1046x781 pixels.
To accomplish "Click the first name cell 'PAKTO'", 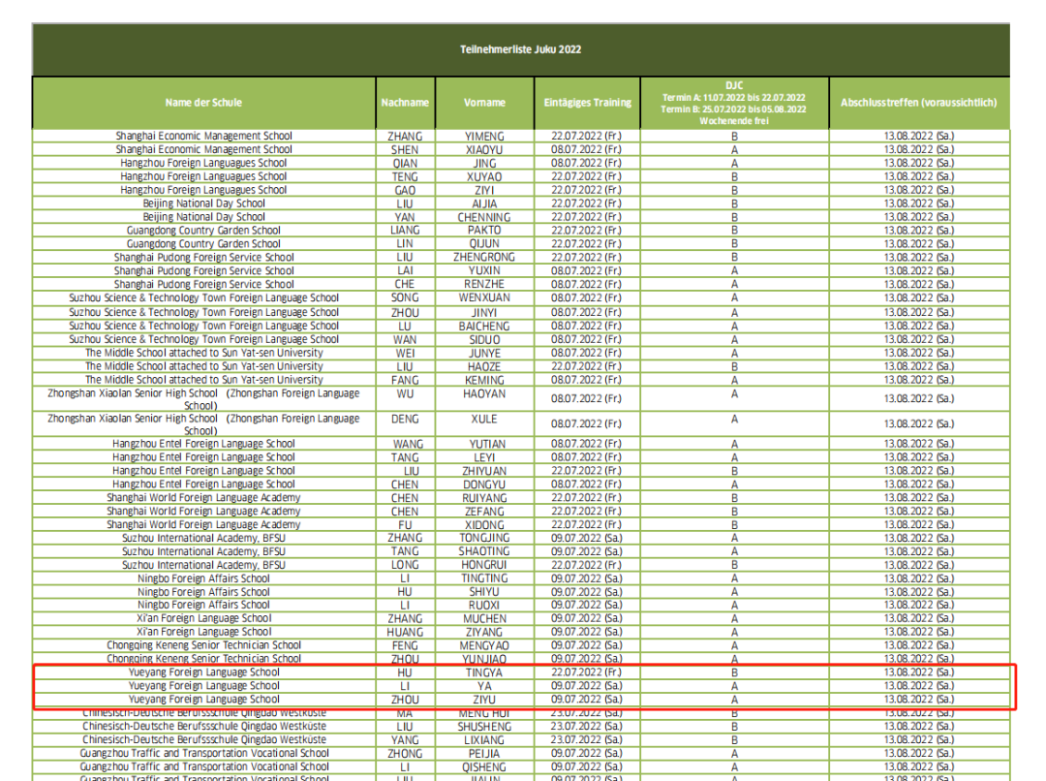I will pos(484,231).
